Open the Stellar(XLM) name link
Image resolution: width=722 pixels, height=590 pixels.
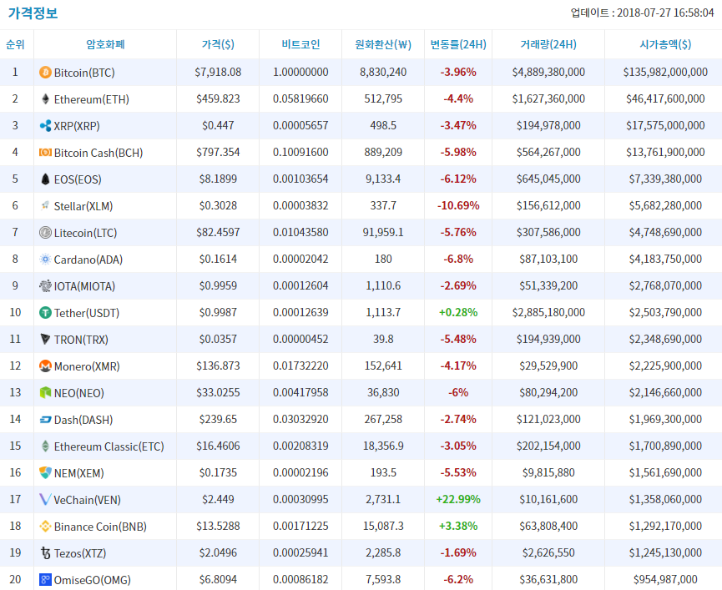click(x=83, y=206)
